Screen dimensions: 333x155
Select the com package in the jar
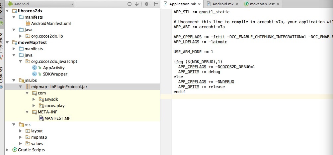(42, 93)
